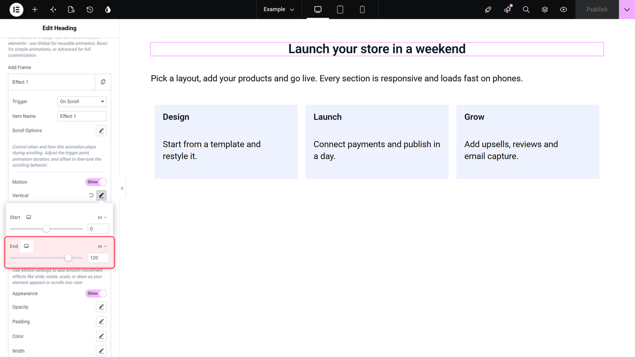This screenshot has height=357, width=635.
Task: Edit Width pencil icon
Action: 102,351
